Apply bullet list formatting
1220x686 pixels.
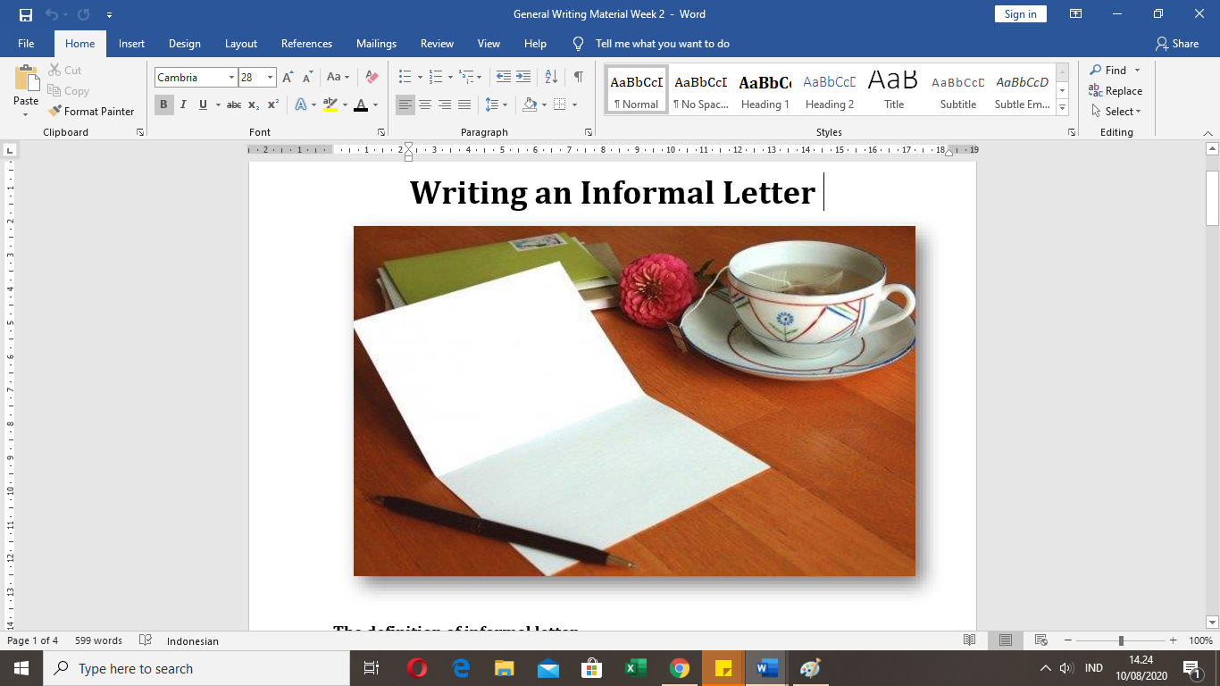coord(405,78)
